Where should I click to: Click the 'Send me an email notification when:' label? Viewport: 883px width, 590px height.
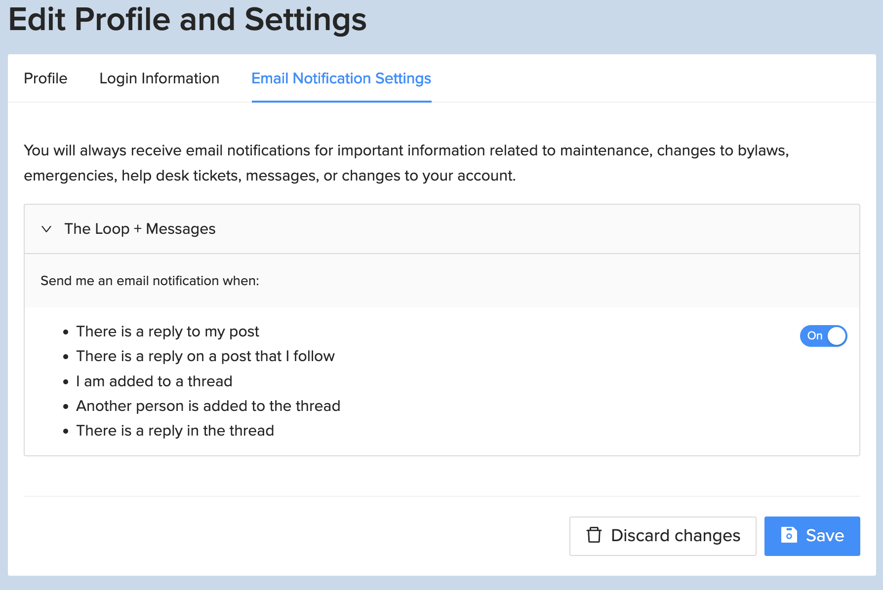150,281
